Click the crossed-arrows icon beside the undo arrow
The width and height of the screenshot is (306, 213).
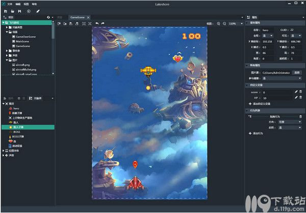90,23
